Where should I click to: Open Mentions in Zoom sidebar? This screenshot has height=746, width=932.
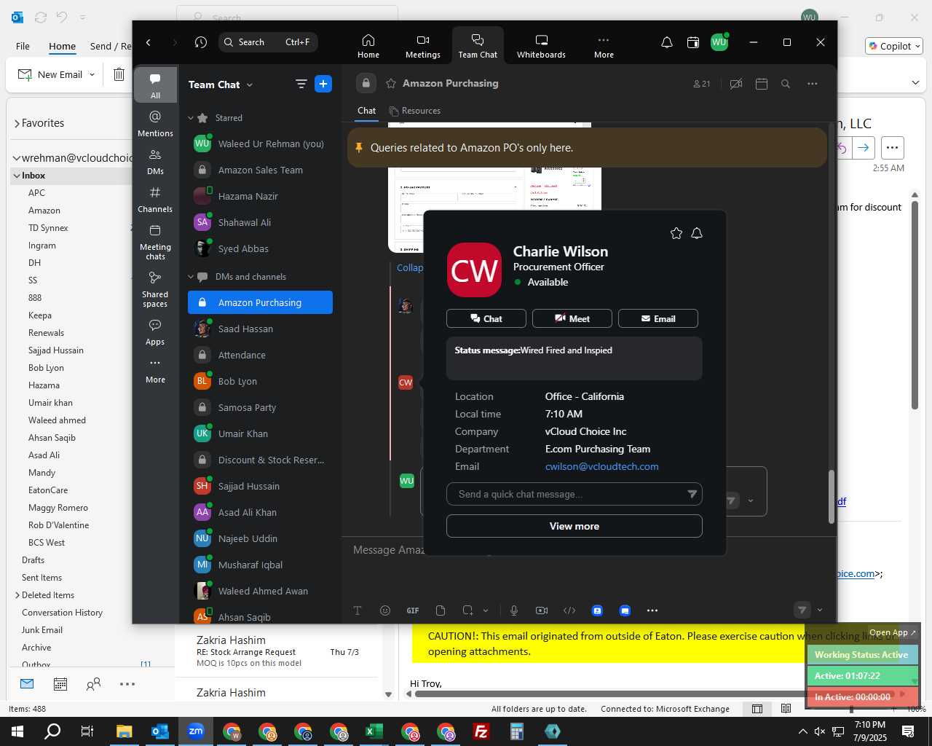point(155,123)
